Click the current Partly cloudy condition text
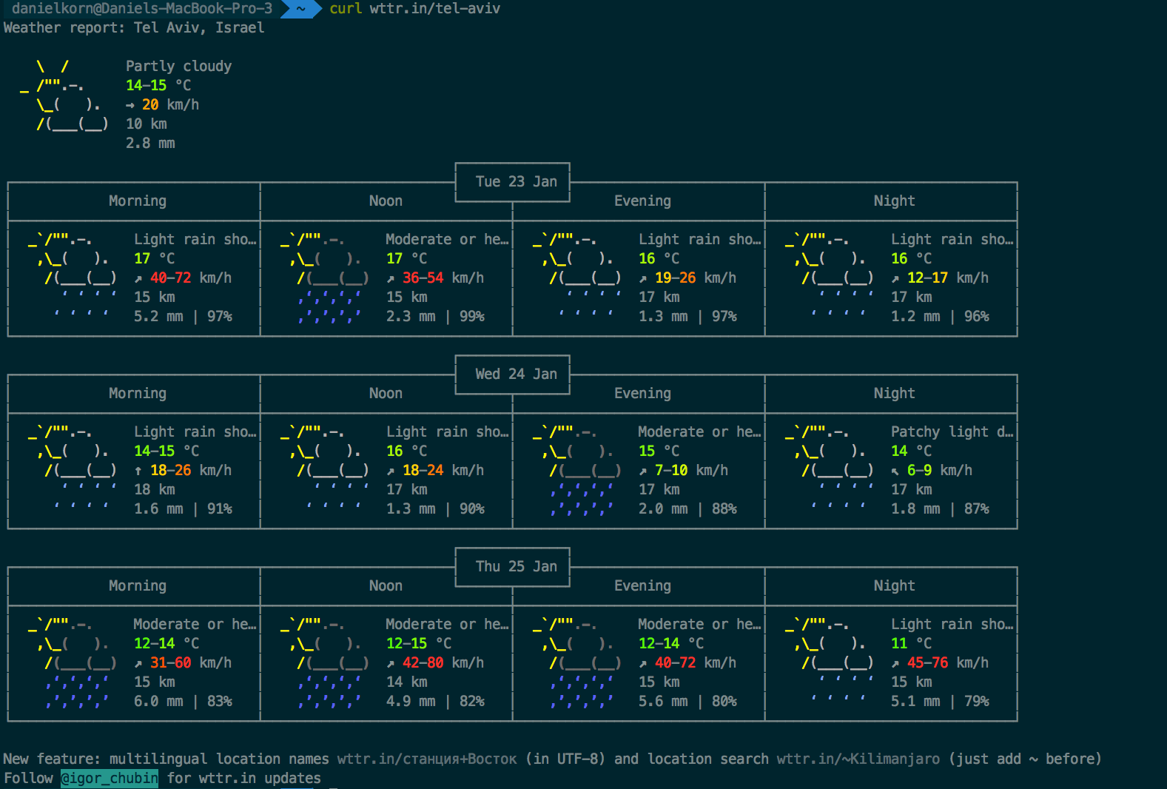Viewport: 1167px width, 789px height. pyautogui.click(x=178, y=66)
